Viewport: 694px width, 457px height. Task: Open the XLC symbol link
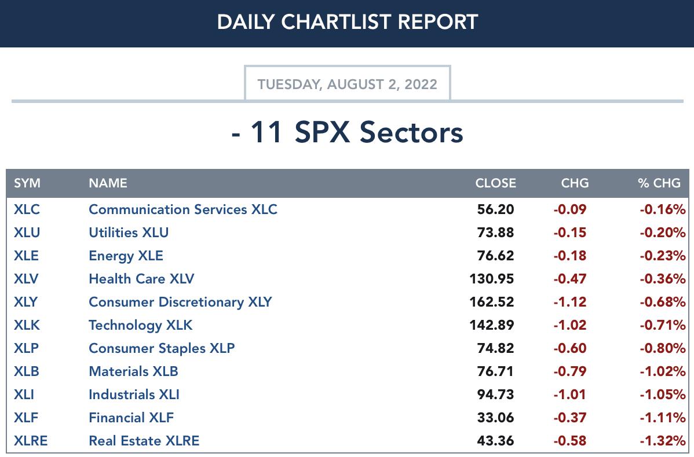(27, 209)
